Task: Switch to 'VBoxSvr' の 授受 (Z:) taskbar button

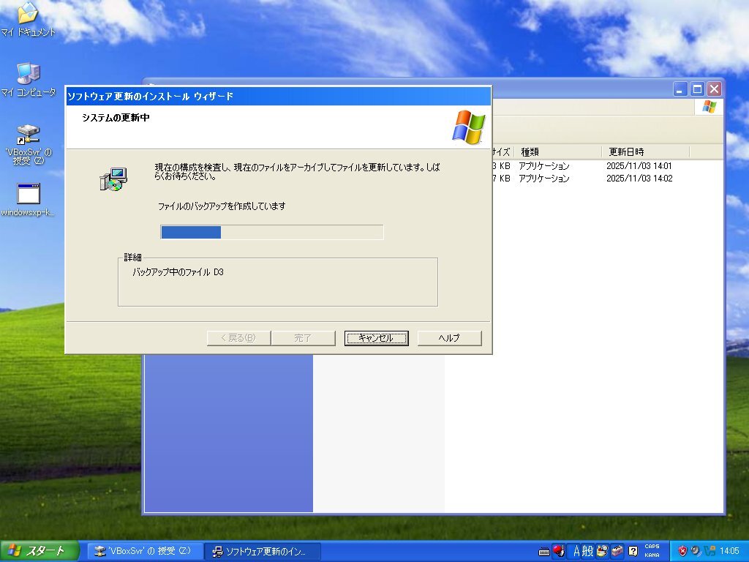Action: click(x=144, y=551)
